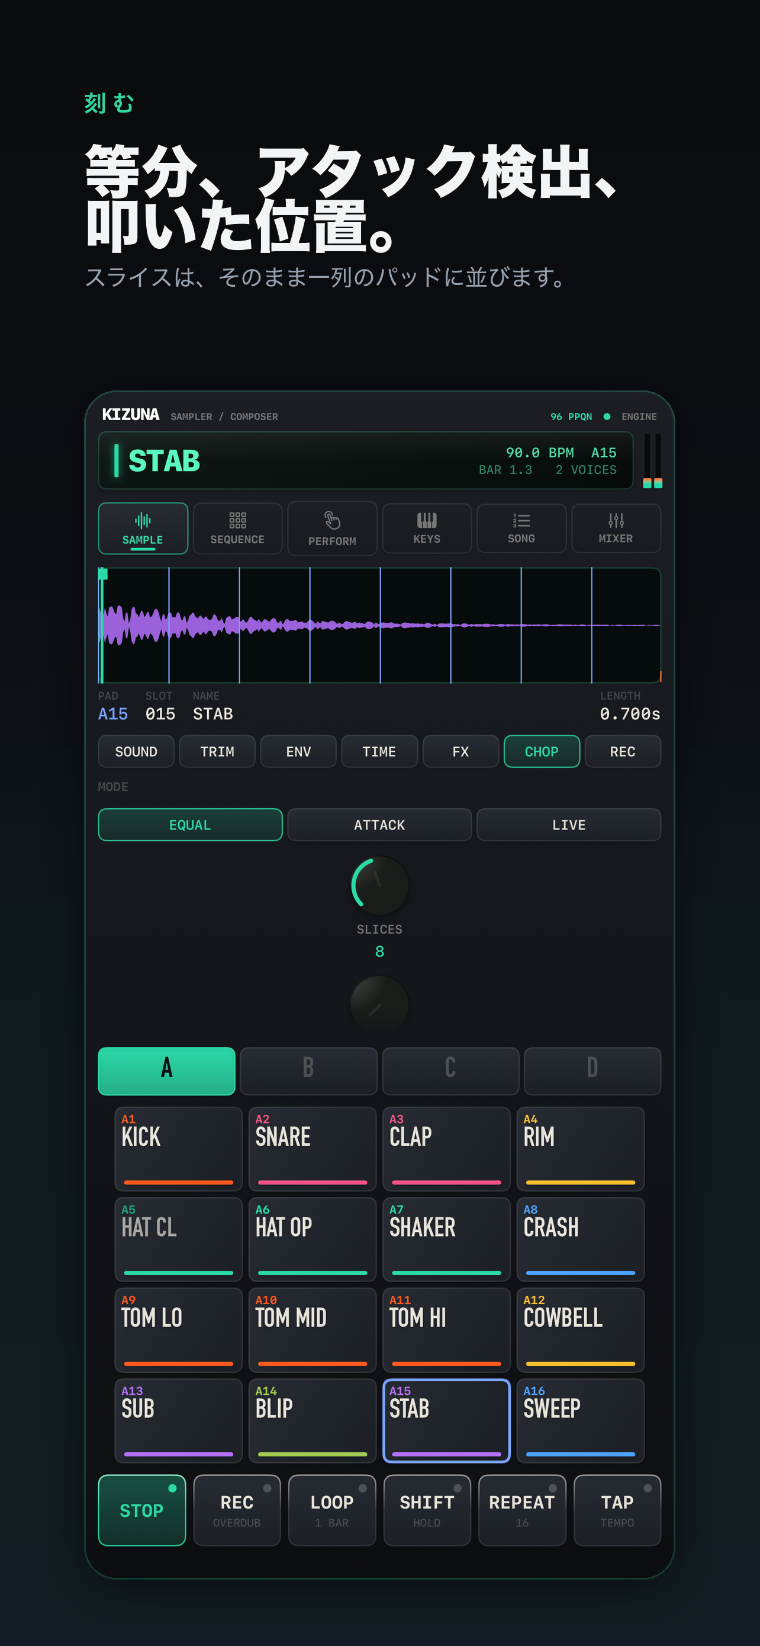Open the TIME sub-tab
The height and width of the screenshot is (1646, 760).
tap(379, 751)
